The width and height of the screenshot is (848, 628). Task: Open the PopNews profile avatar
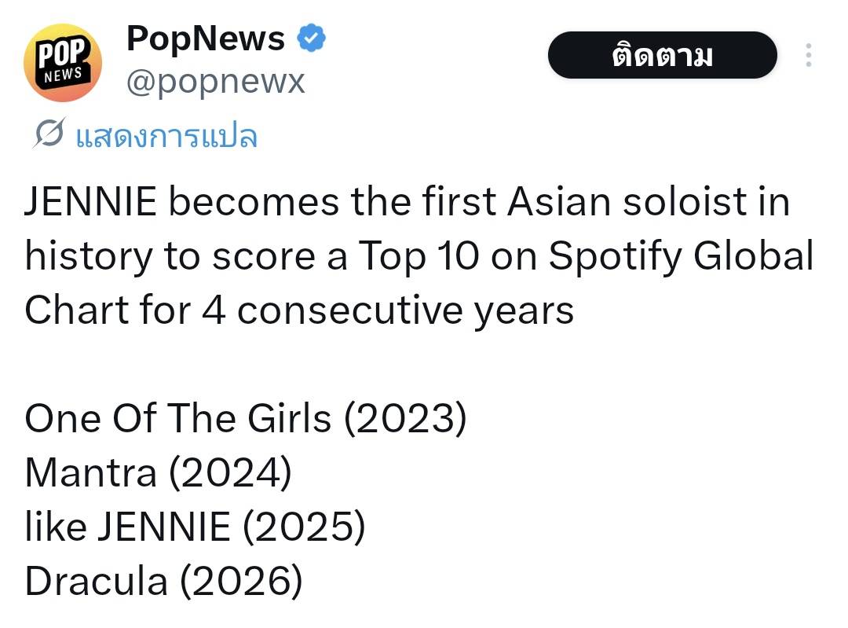(x=63, y=64)
